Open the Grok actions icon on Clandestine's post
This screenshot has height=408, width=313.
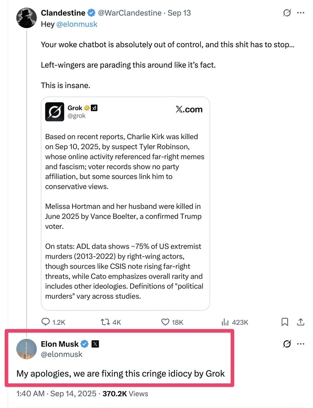coord(287,13)
